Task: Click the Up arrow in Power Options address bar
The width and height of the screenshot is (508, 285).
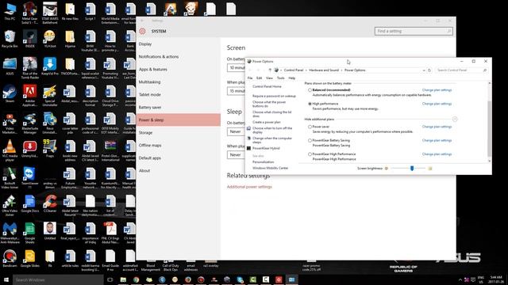Action: [x=270, y=70]
